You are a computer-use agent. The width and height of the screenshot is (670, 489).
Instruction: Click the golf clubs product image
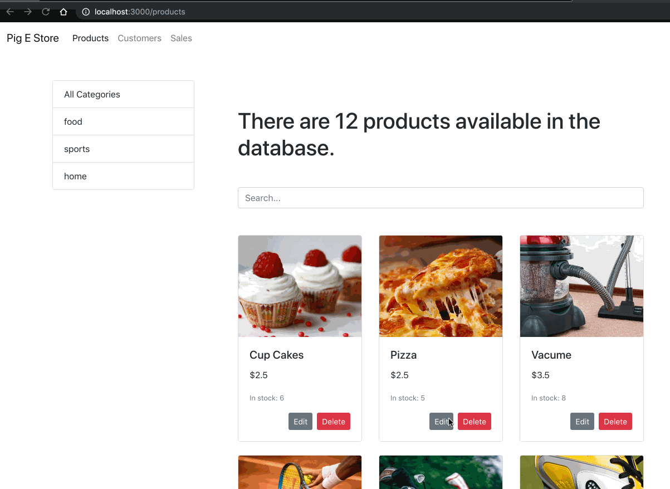pyautogui.click(x=441, y=472)
